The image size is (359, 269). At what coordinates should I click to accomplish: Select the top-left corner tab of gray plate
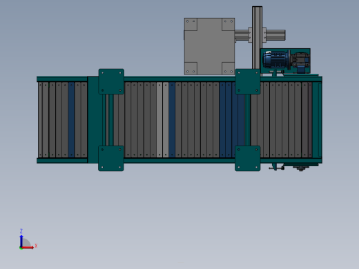pos(191,24)
